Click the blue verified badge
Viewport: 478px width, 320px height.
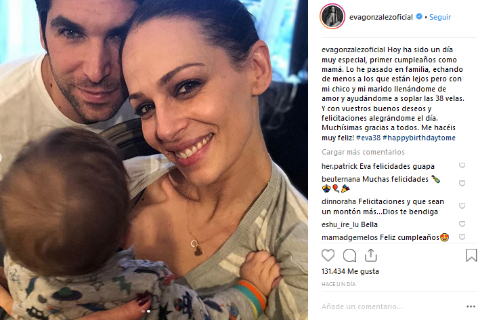(x=419, y=16)
